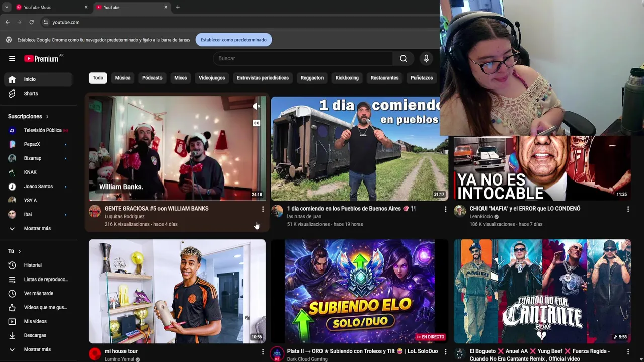
Task: Go back with browser back arrow
Action: tap(7, 22)
